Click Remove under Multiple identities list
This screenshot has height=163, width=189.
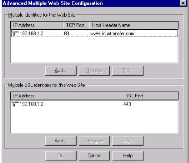94,71
